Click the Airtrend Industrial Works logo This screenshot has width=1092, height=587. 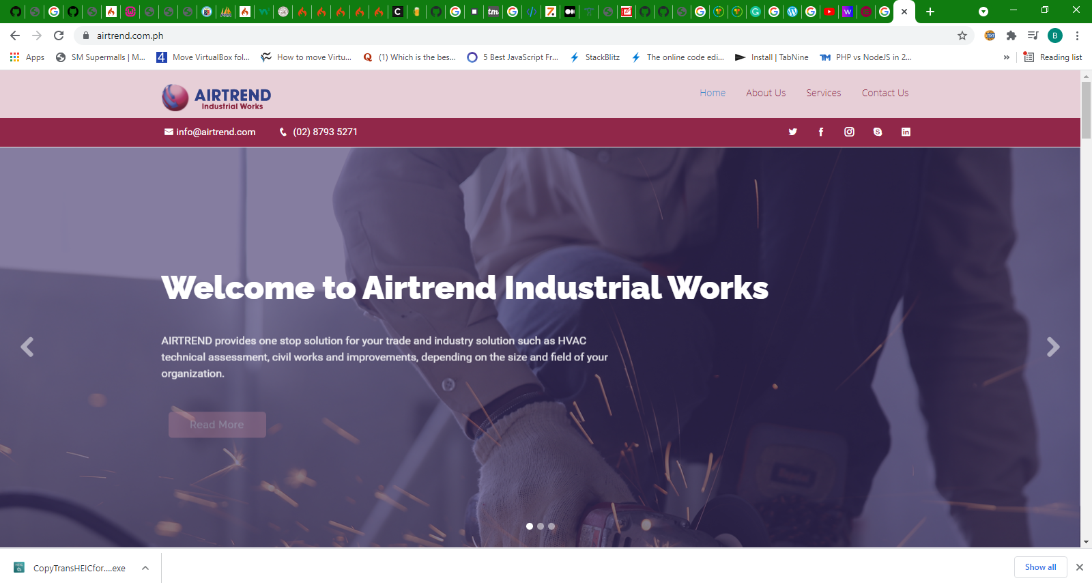[216, 97]
